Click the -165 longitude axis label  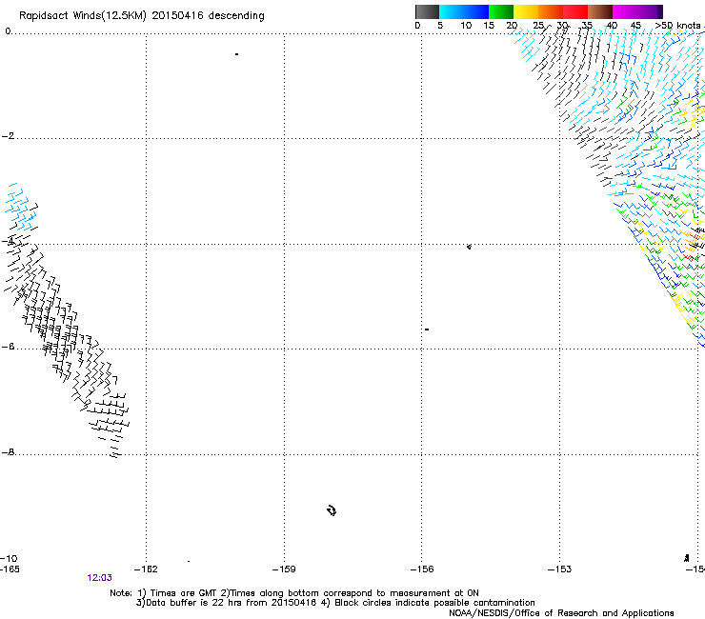(10, 569)
